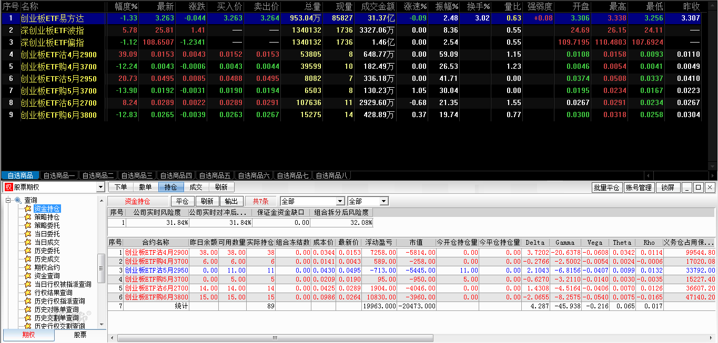The width and height of the screenshot is (718, 343).
Task: Click the Delta column header in positions
Action: click(535, 243)
